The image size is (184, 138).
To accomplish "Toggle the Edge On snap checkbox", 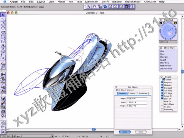I will (162, 99).
